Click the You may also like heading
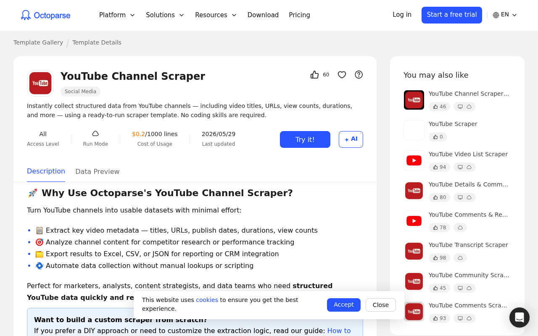Image resolution: width=538 pixels, height=336 pixels. point(436,75)
